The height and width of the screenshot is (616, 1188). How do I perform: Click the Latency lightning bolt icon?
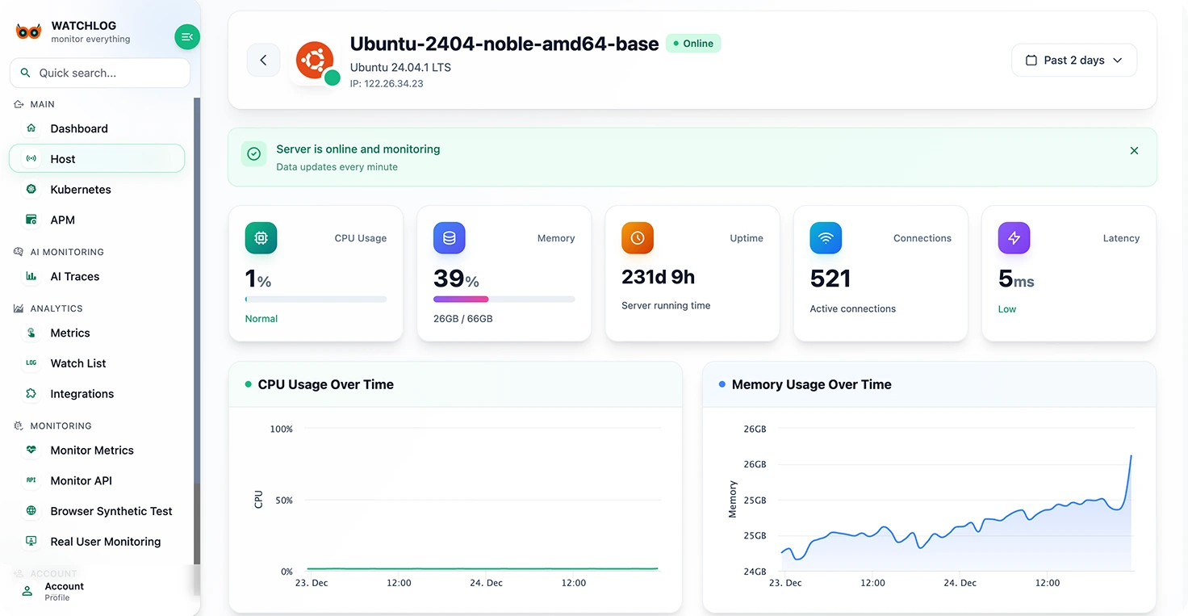1014,238
